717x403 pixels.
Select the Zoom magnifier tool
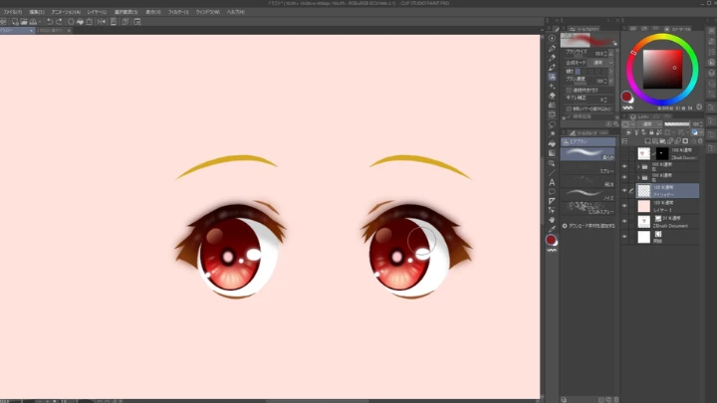552,162
